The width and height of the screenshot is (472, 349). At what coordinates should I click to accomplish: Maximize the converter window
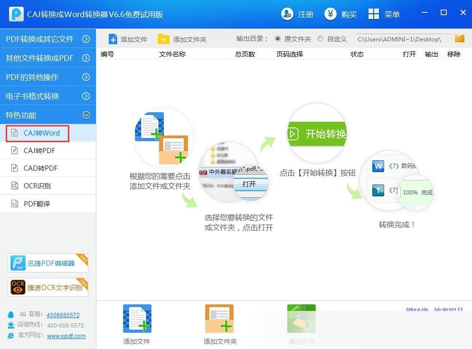444,13
